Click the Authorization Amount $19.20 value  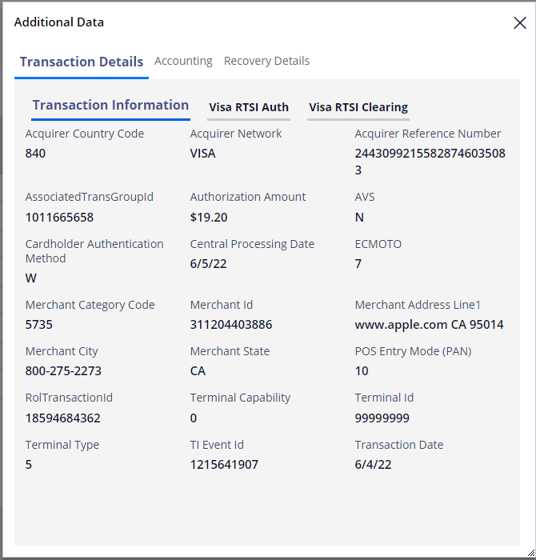coord(209,217)
